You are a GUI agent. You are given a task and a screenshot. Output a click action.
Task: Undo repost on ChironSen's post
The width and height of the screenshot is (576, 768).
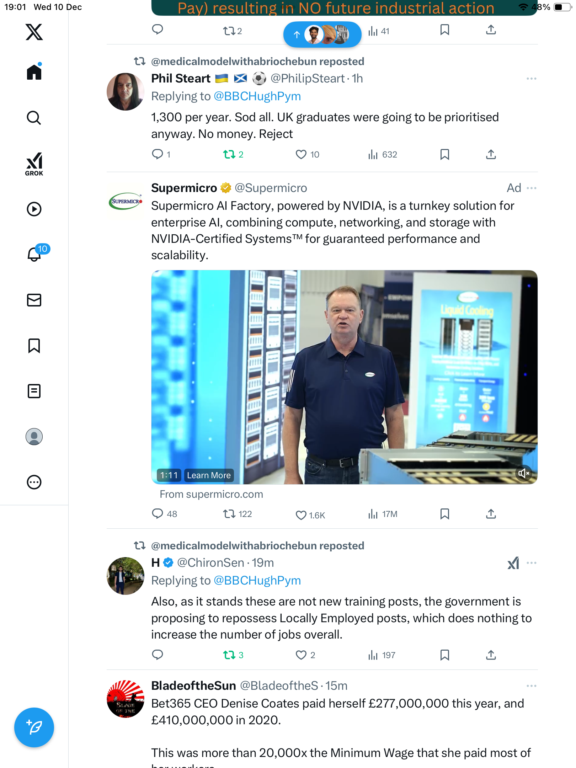point(229,655)
